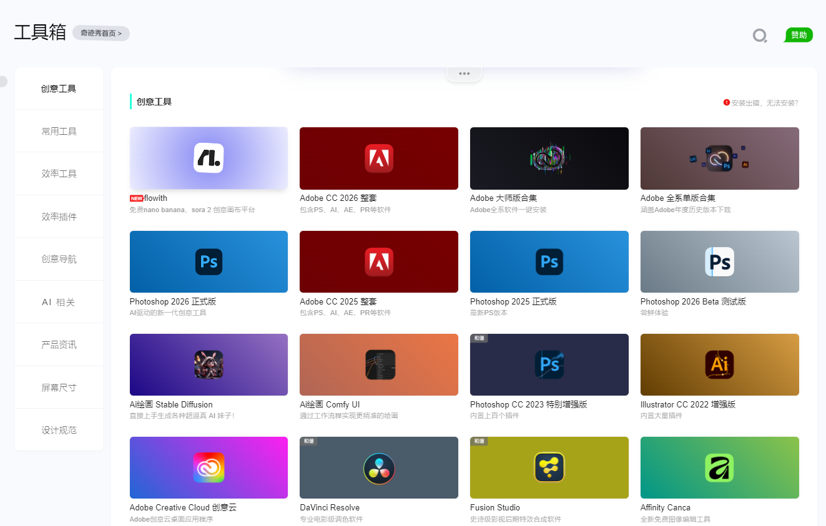The image size is (826, 526).
Task: Click the flowith app icon
Action: coord(209,158)
